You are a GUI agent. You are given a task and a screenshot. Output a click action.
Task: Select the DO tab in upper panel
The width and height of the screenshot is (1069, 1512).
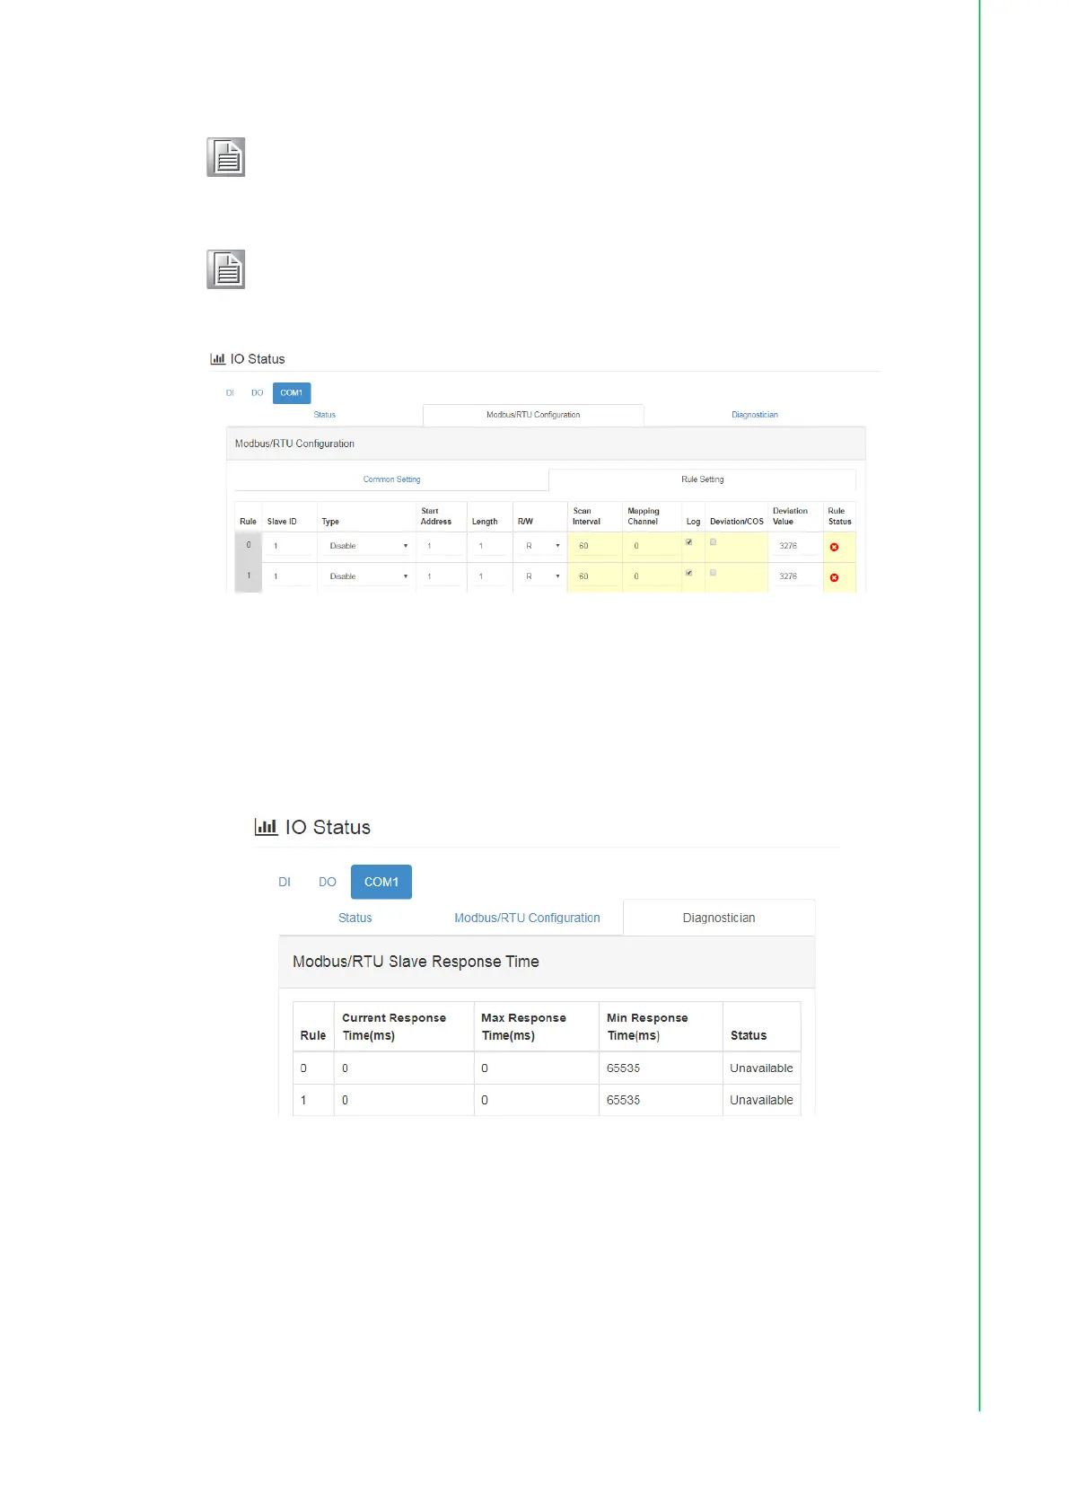[257, 393]
